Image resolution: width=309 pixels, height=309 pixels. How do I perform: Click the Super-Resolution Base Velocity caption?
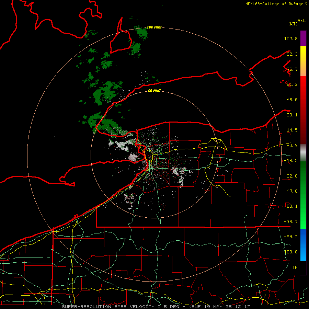point(156,307)
